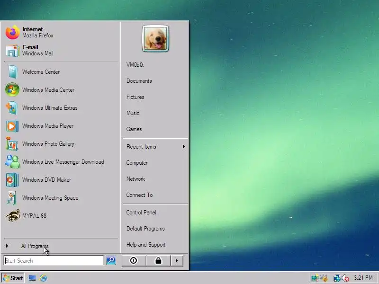Click the network connection tray icon

click(336, 278)
